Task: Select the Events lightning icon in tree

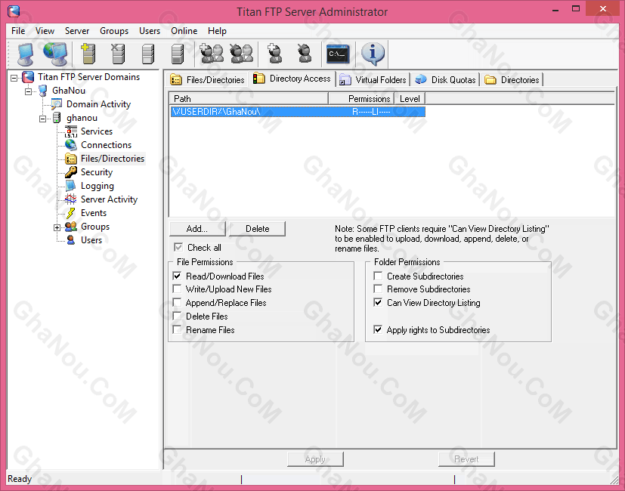Action: point(71,213)
